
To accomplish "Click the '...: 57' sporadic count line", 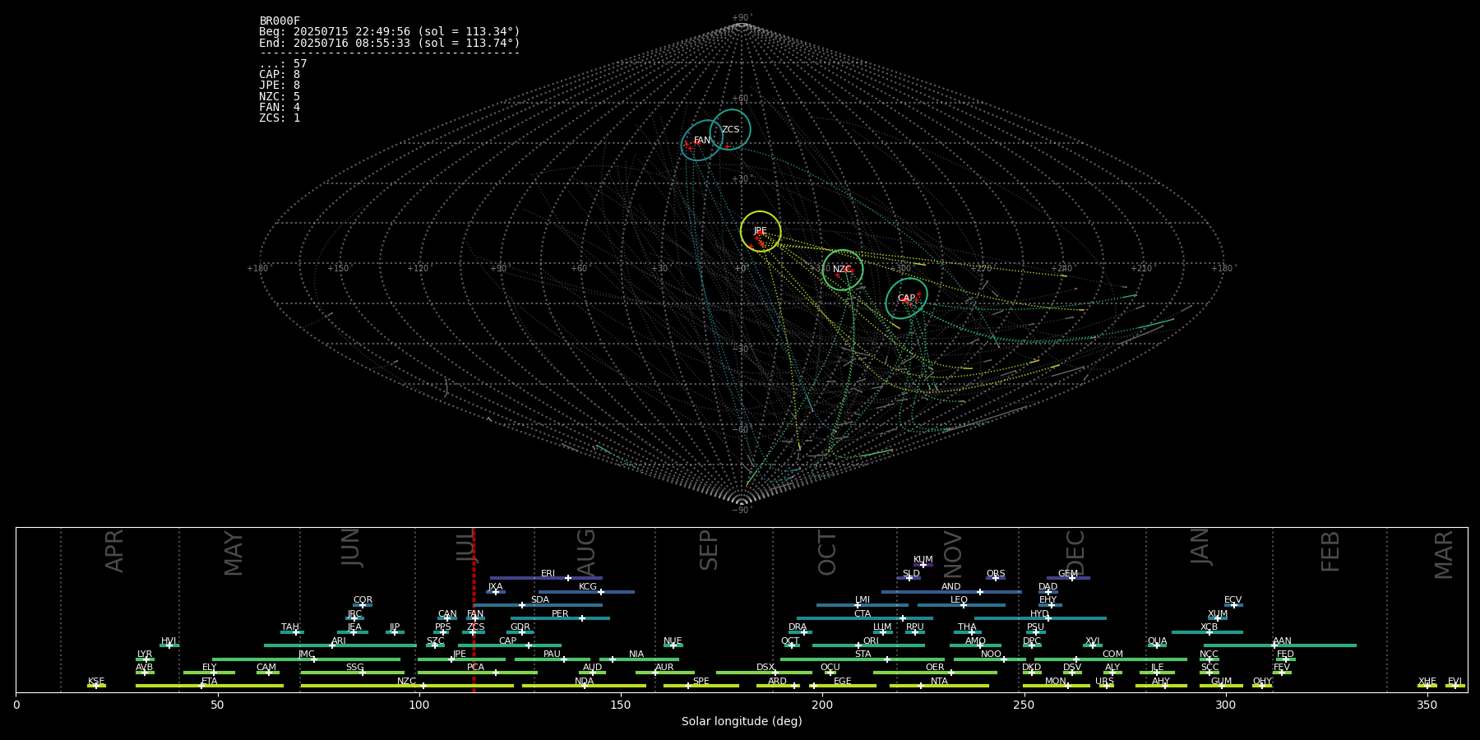I will coord(283,64).
